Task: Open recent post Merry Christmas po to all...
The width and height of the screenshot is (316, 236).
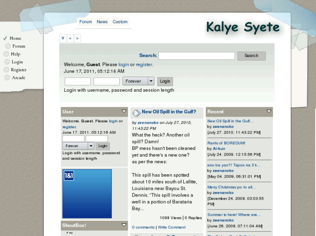Action: pyautogui.click(x=231, y=187)
